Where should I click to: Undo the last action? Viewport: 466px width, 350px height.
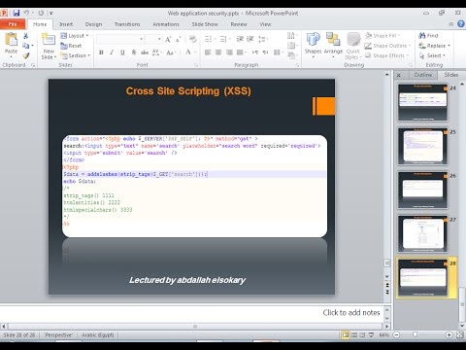tap(26, 13)
